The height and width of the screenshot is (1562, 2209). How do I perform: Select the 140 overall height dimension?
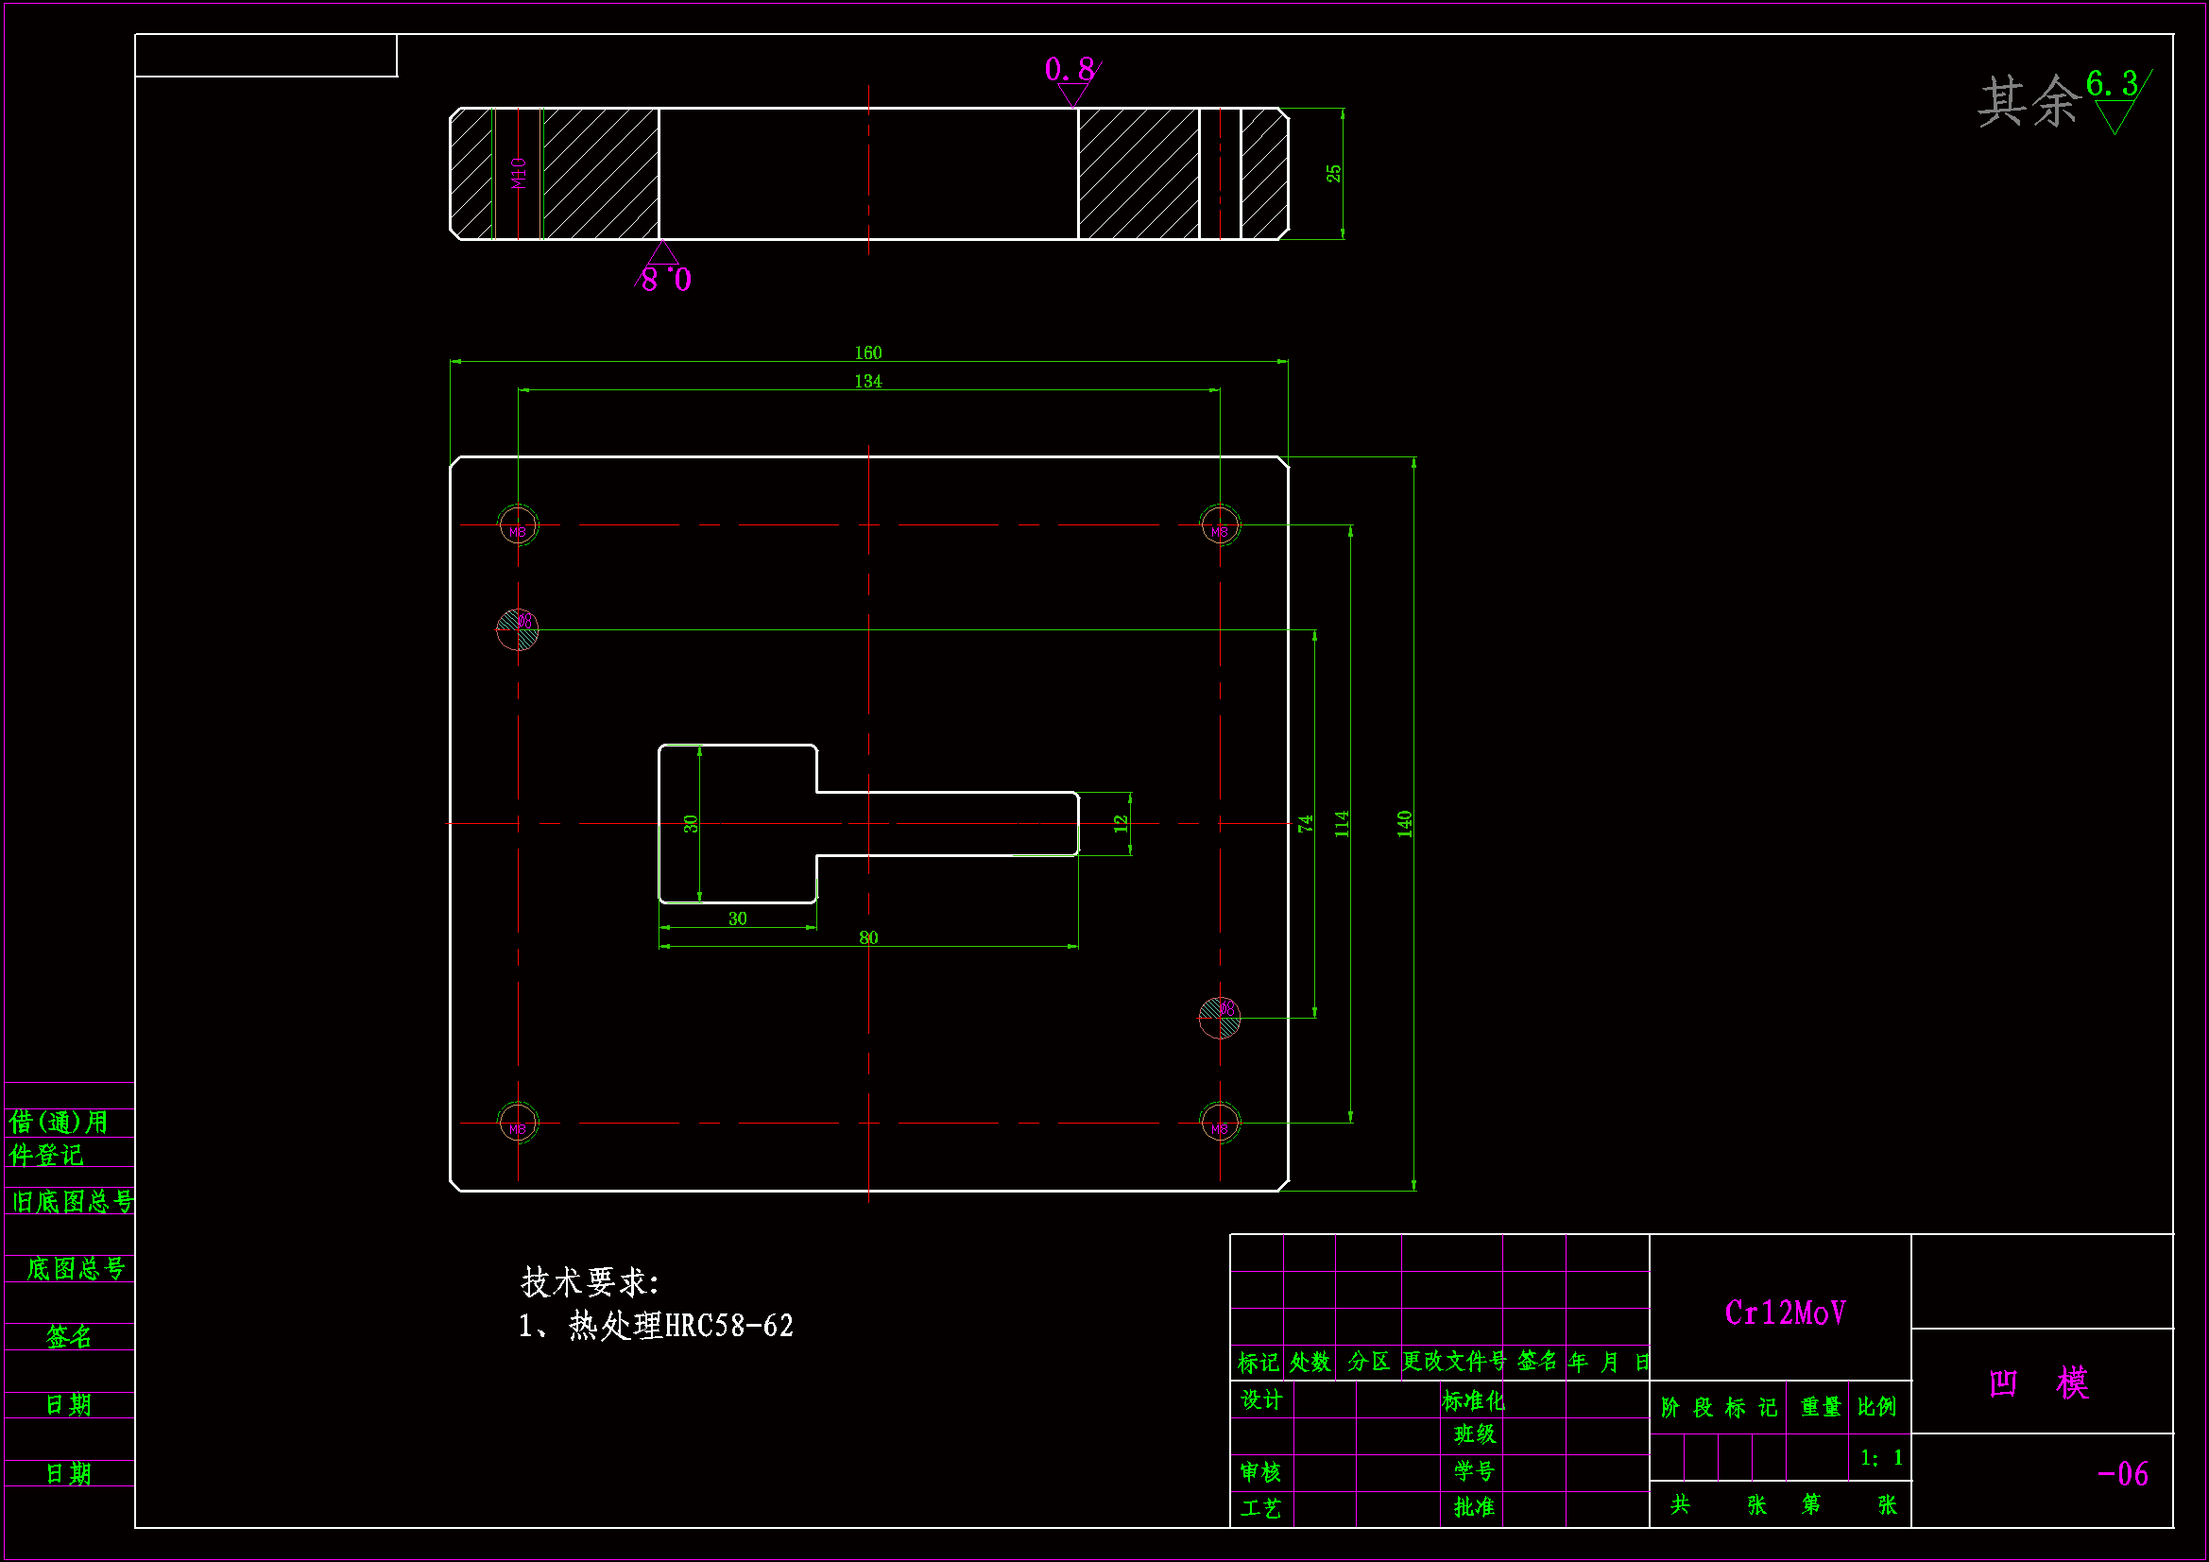click(x=1404, y=824)
